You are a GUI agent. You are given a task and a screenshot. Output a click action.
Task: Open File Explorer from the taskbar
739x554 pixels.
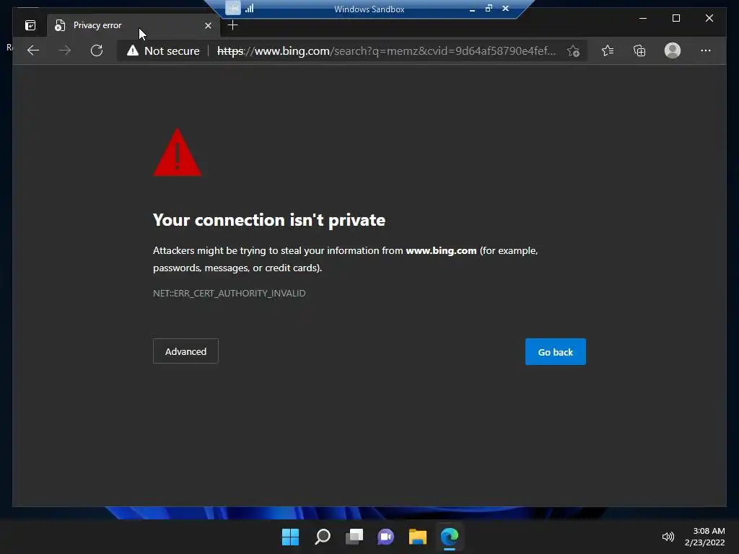click(x=418, y=537)
